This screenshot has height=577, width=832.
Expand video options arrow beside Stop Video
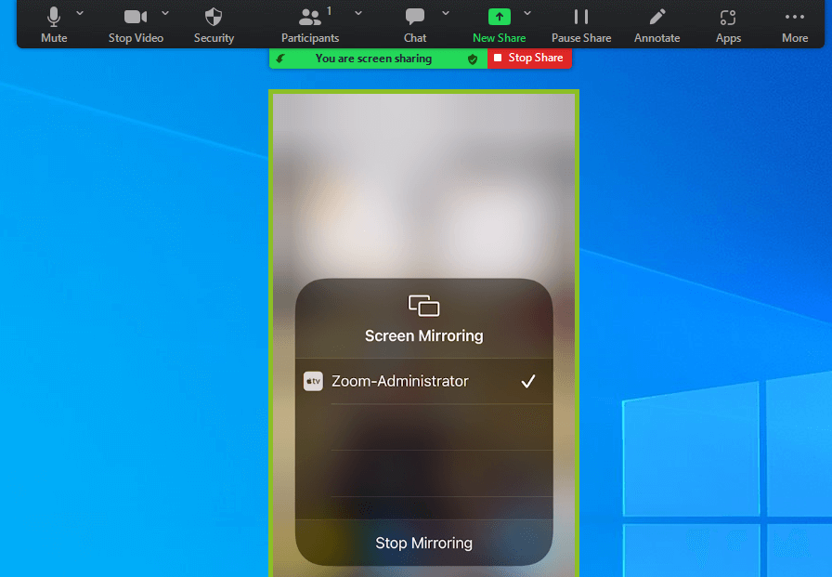(x=165, y=13)
